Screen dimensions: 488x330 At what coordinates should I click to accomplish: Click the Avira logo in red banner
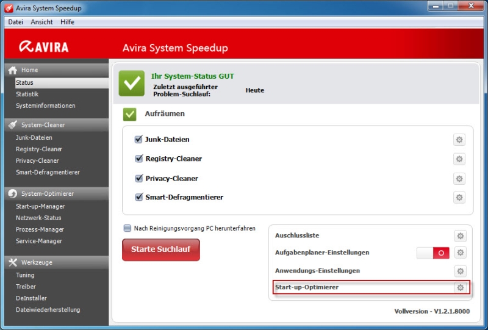click(x=43, y=47)
